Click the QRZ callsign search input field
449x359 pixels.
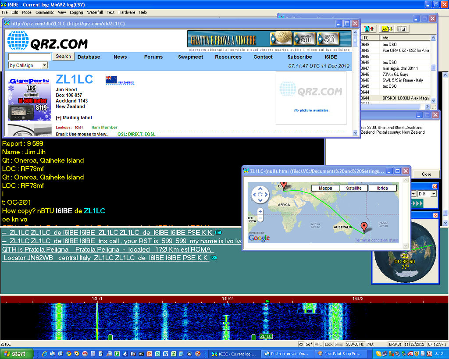click(29, 57)
